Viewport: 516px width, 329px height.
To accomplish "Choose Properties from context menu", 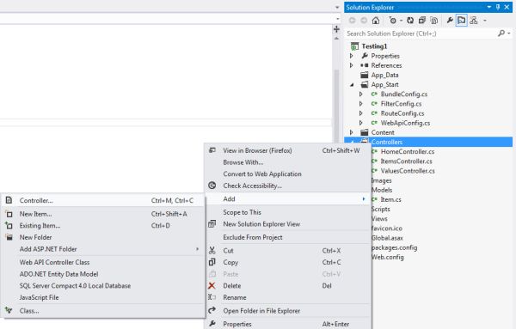I will point(288,324).
